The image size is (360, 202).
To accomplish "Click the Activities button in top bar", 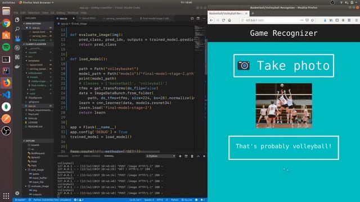I will click(x=8, y=2).
